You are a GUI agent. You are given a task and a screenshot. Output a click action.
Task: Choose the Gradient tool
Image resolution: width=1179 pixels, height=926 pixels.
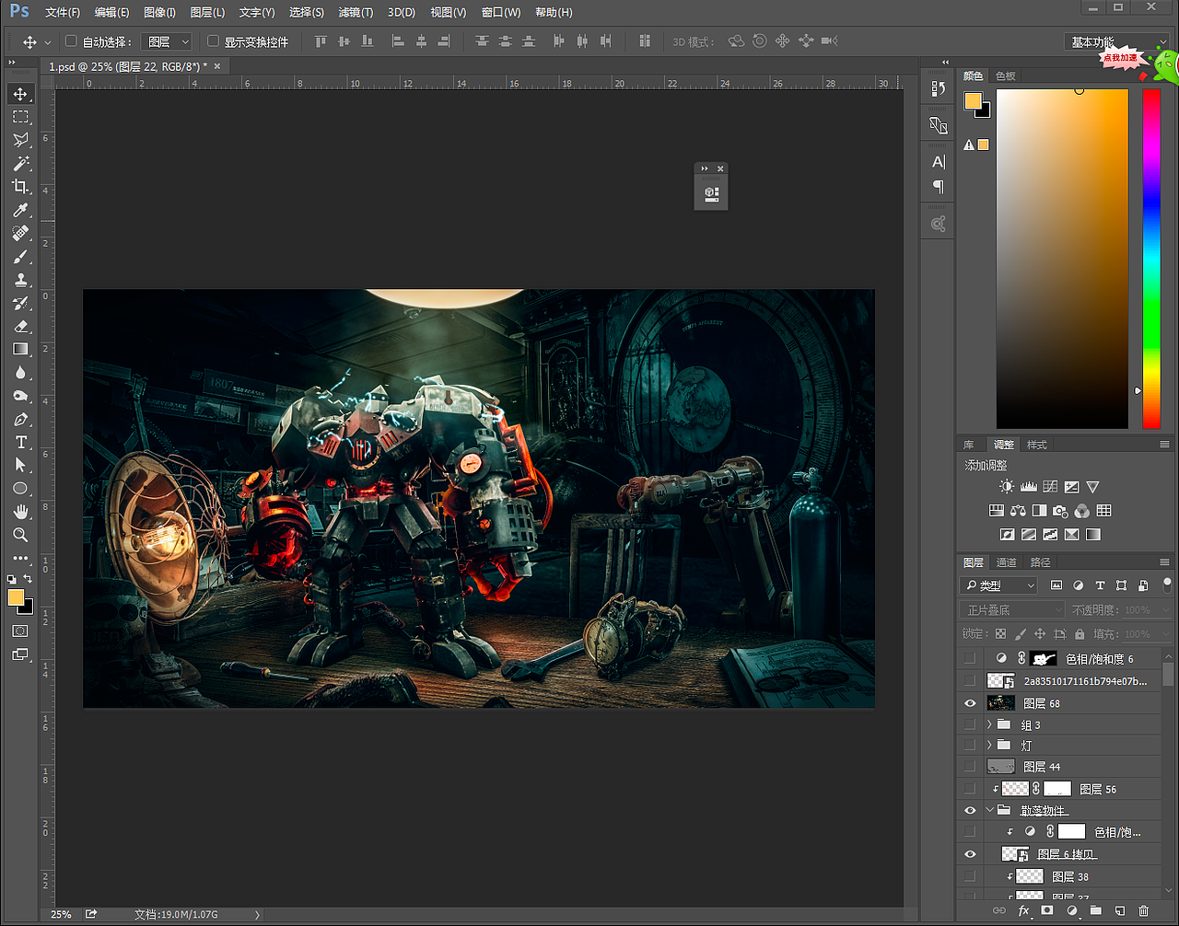[20, 350]
